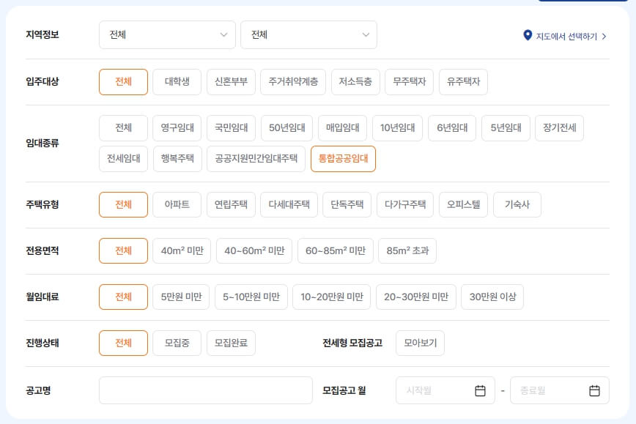Open the 시작월 calendar icon
Screen dimensions: 636x424
(x=480, y=390)
